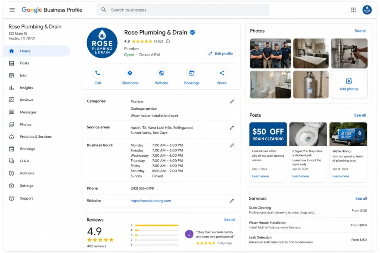Click Learn more on $50 off post
380x253 pixels.
[260, 176]
